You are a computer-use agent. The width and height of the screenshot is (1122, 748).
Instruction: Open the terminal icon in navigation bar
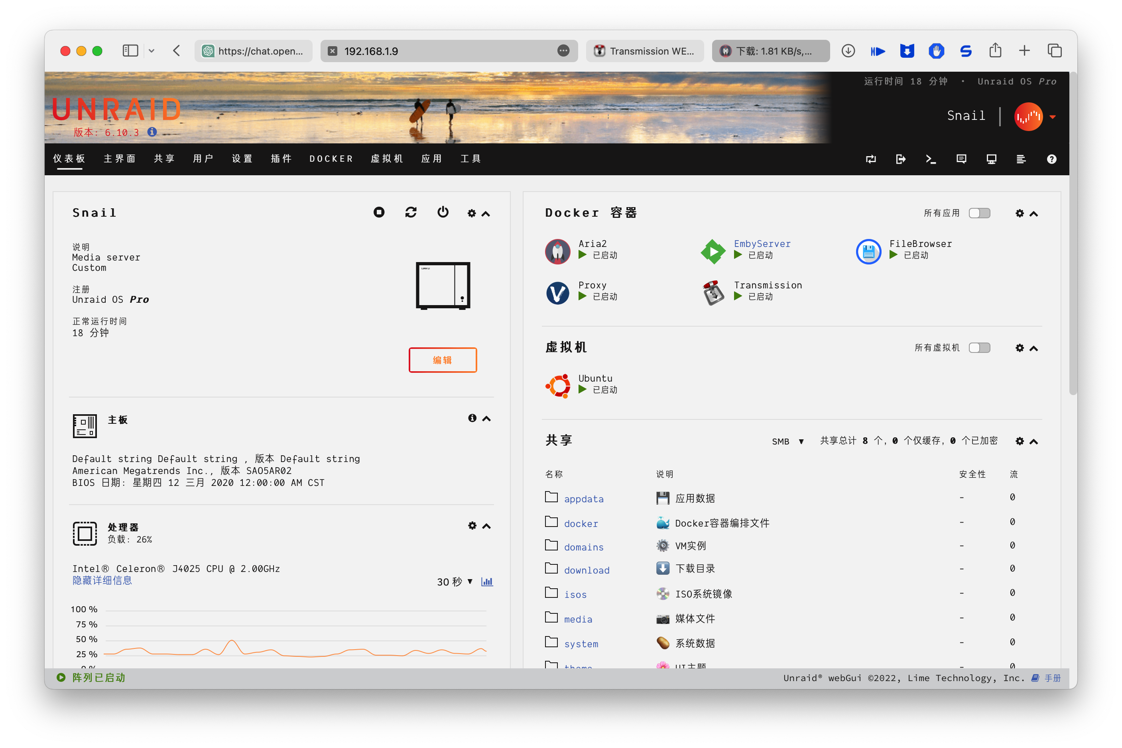pos(931,159)
